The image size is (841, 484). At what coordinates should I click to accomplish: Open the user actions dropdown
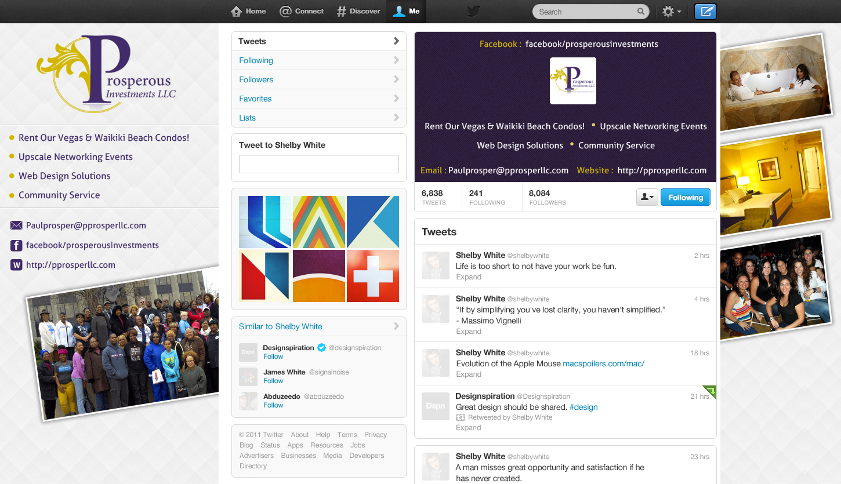pos(647,198)
